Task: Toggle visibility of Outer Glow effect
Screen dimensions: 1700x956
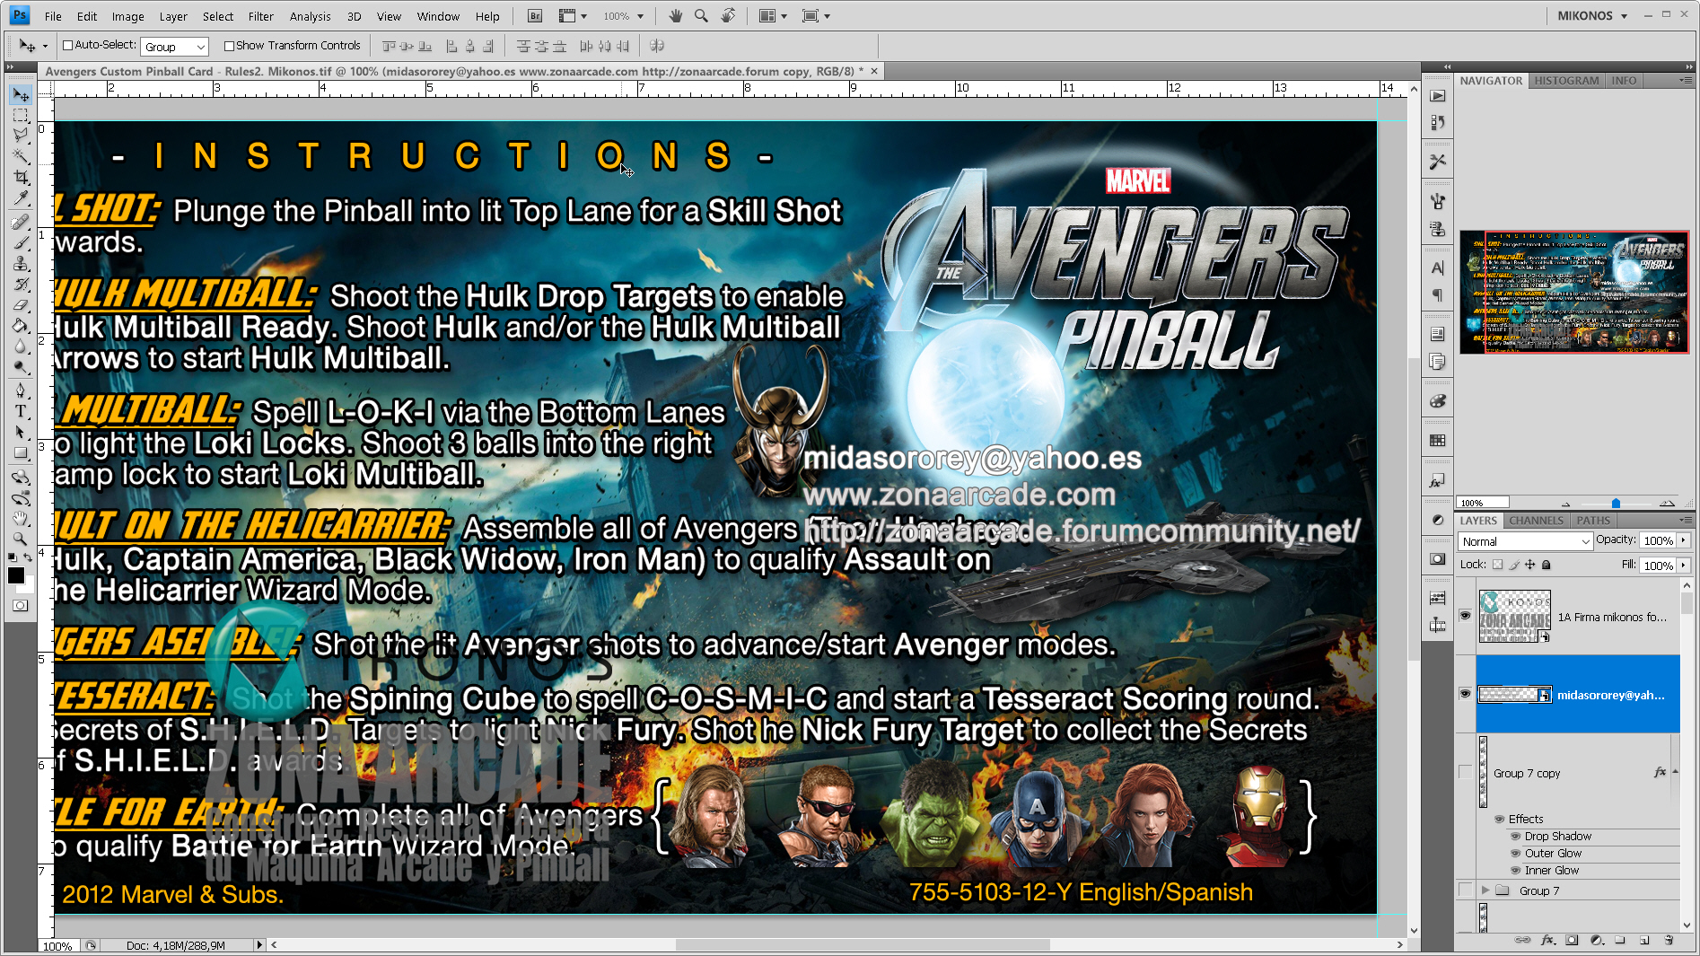Action: (x=1516, y=853)
